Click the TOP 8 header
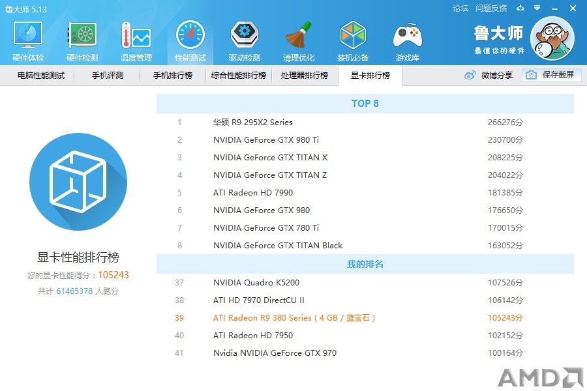587x391 pixels. pyautogui.click(x=365, y=104)
